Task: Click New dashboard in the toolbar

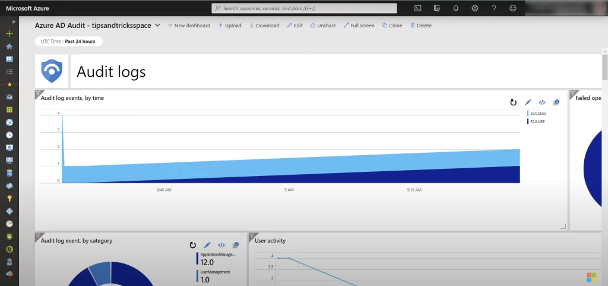Action: pyautogui.click(x=189, y=26)
